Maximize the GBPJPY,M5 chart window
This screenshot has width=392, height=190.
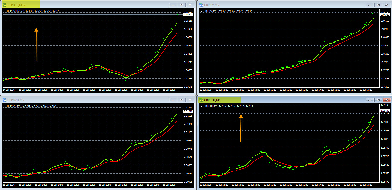tap(378, 5)
